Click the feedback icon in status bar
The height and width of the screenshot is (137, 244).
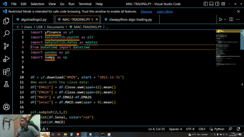click(x=230, y=129)
